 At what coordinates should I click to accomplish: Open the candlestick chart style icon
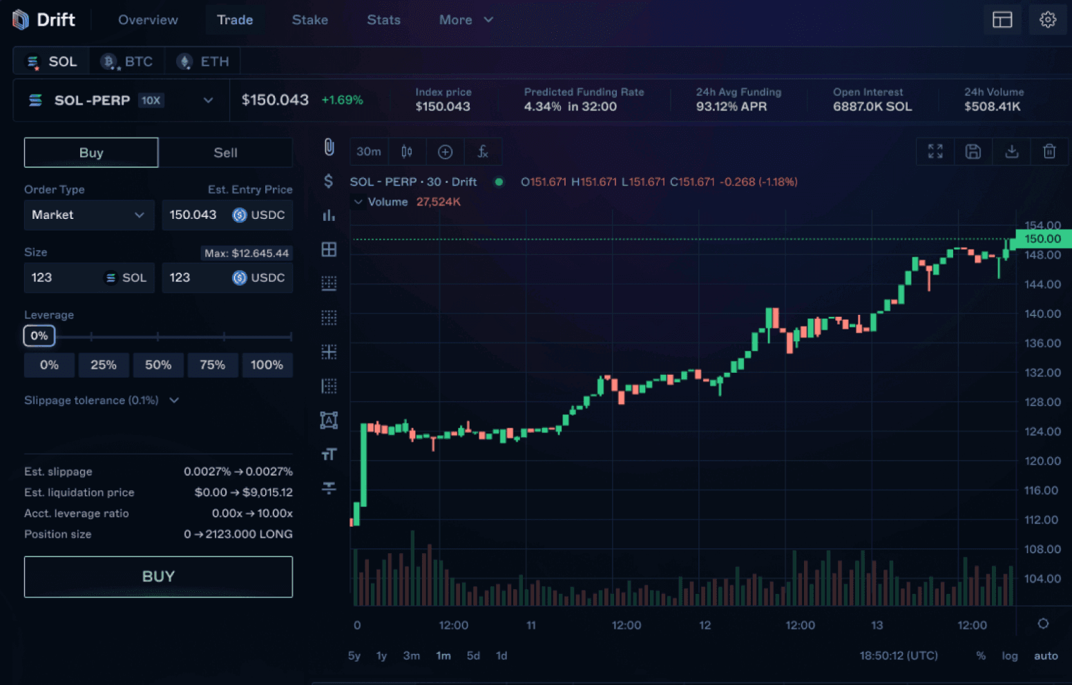click(x=407, y=152)
